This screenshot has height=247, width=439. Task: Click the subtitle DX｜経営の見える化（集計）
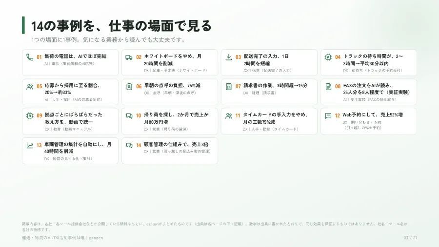(68, 159)
